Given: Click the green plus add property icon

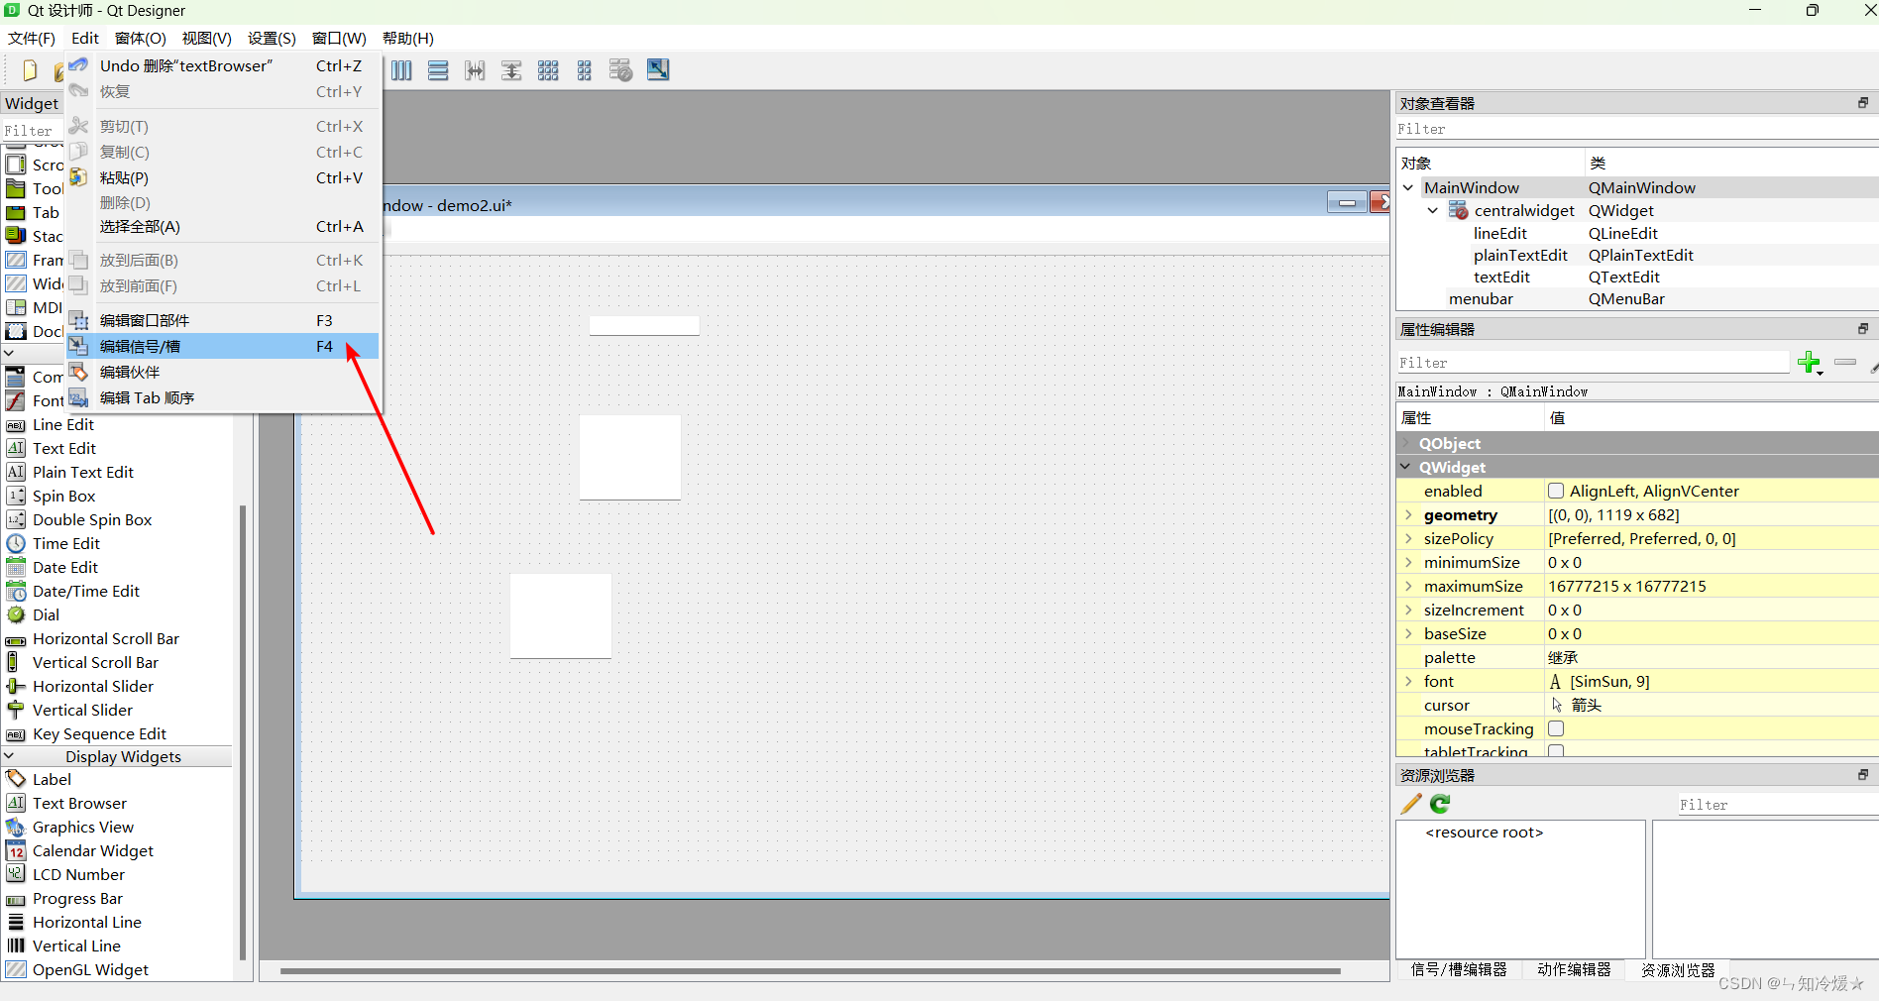Looking at the screenshot, I should 1809,363.
